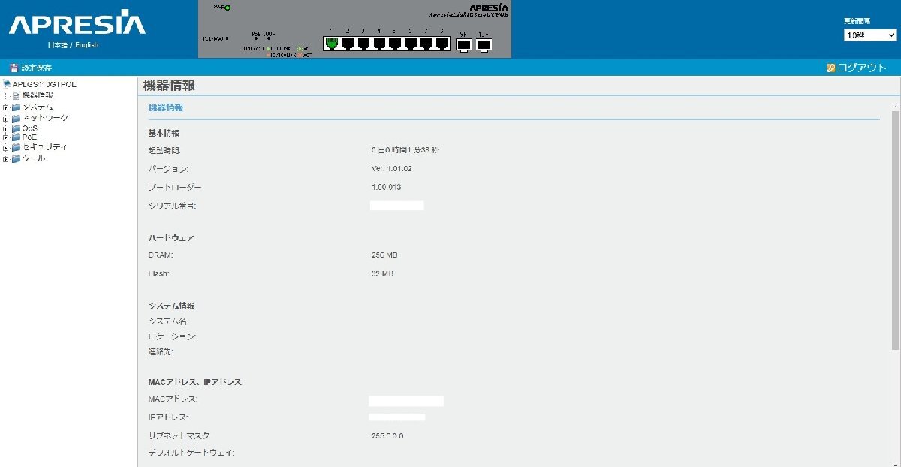Screen dimensions: 901x467
Task: Click the bootloader value 1.00.013
Action: [x=387, y=186]
